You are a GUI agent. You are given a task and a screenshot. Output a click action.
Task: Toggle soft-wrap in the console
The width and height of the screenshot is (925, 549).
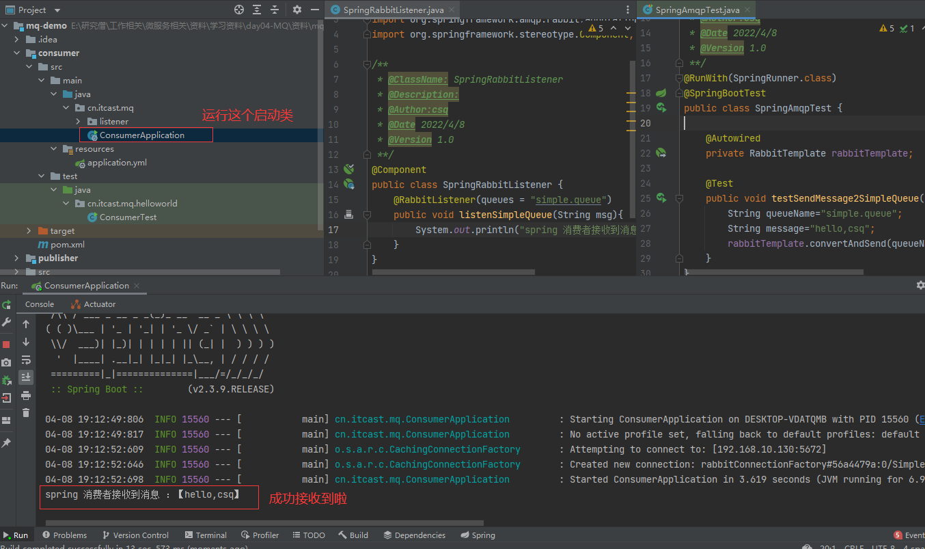click(26, 360)
